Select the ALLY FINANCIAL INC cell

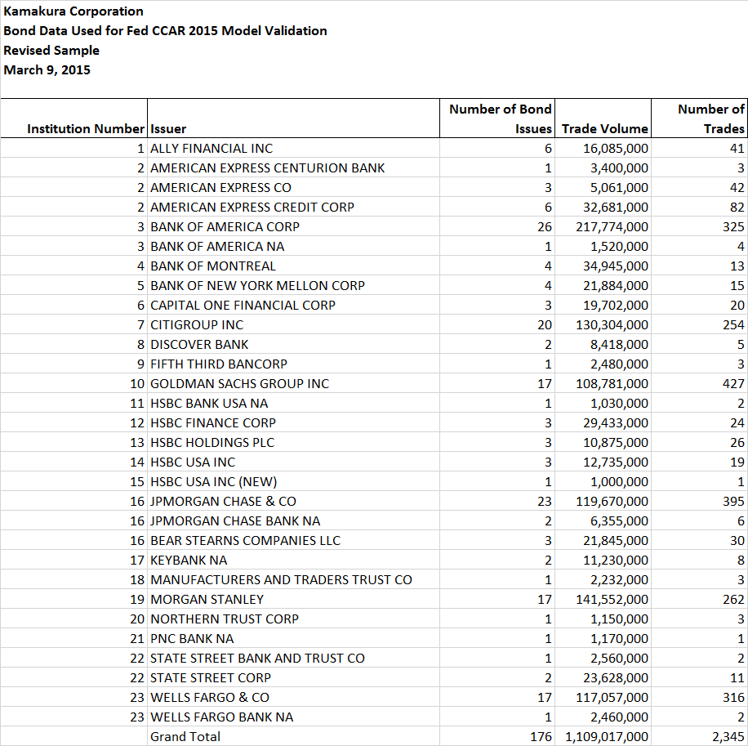pos(293,148)
